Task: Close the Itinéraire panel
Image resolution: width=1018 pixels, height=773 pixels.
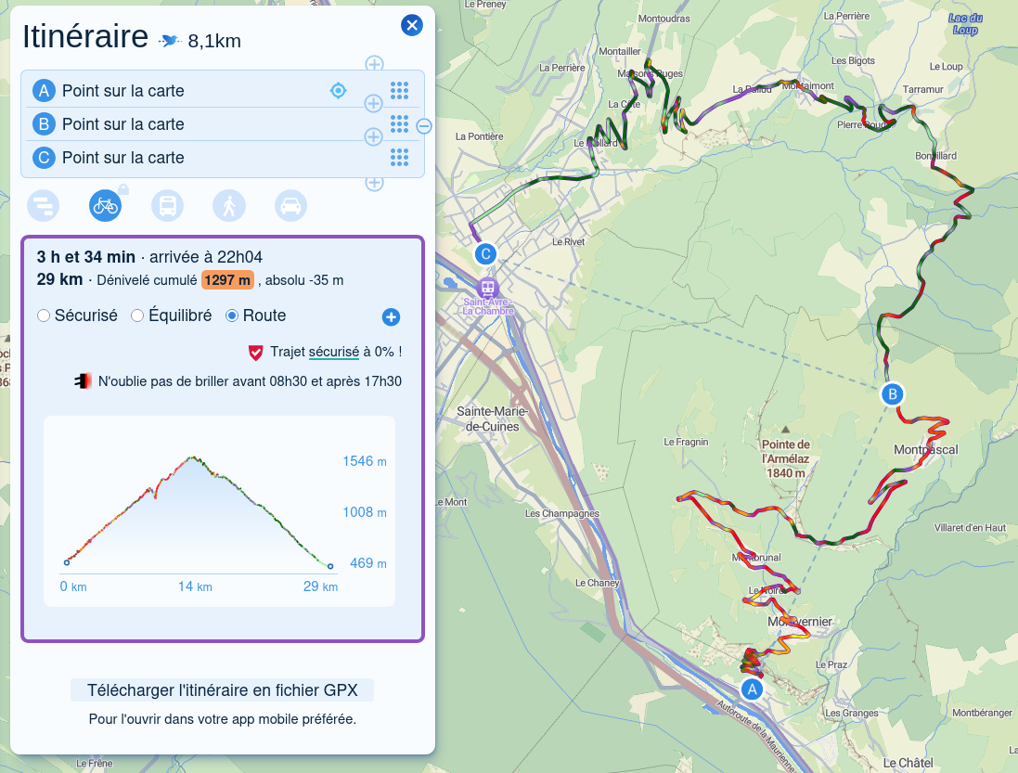Action: pyautogui.click(x=412, y=25)
